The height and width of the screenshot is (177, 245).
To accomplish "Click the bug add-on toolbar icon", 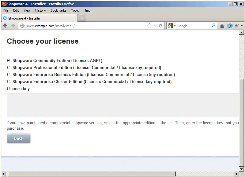I will pyautogui.click(x=237, y=26).
